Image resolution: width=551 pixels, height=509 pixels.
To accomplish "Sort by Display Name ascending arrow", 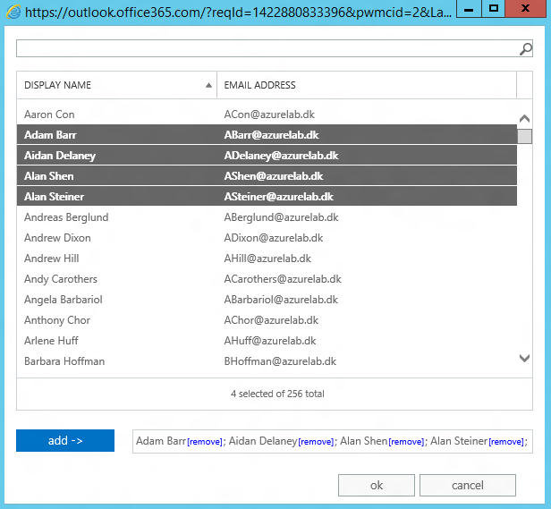I will click(208, 85).
